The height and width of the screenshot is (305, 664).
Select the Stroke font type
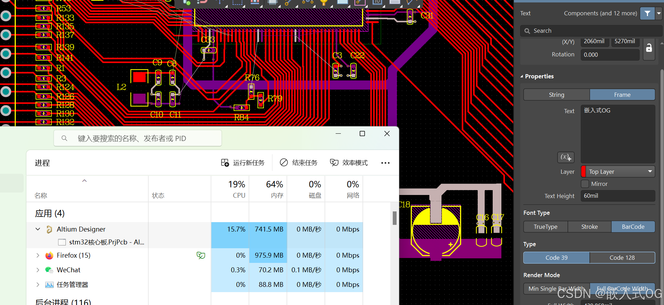pyautogui.click(x=589, y=227)
